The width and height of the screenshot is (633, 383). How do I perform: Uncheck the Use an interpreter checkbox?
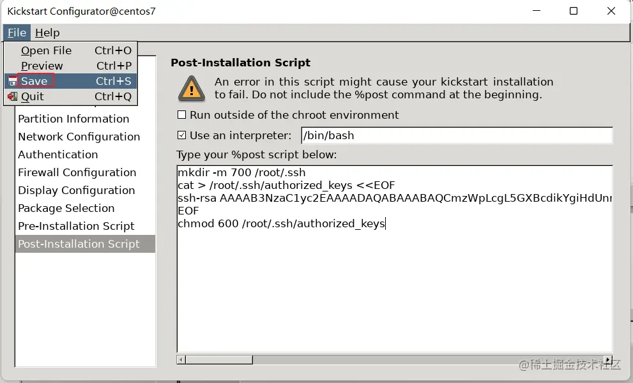point(181,135)
